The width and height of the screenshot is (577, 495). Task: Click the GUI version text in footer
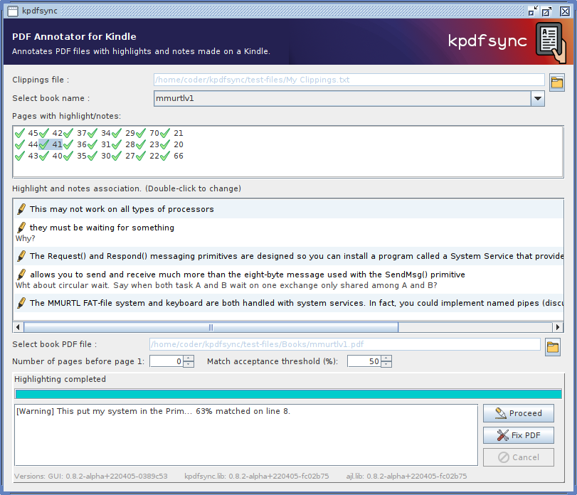click(x=107, y=477)
